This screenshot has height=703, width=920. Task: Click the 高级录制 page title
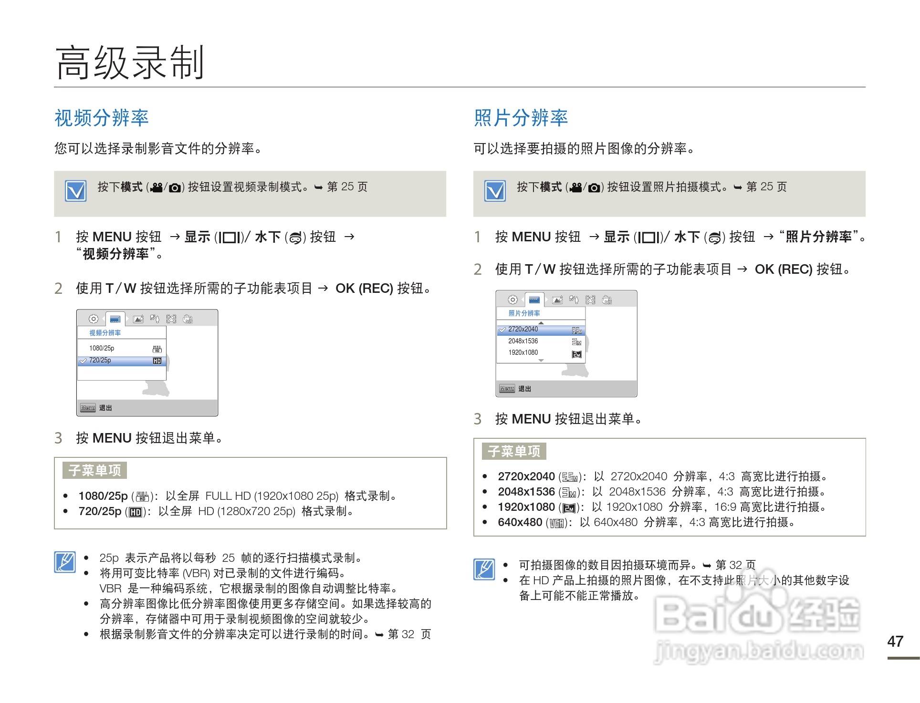coord(130,62)
